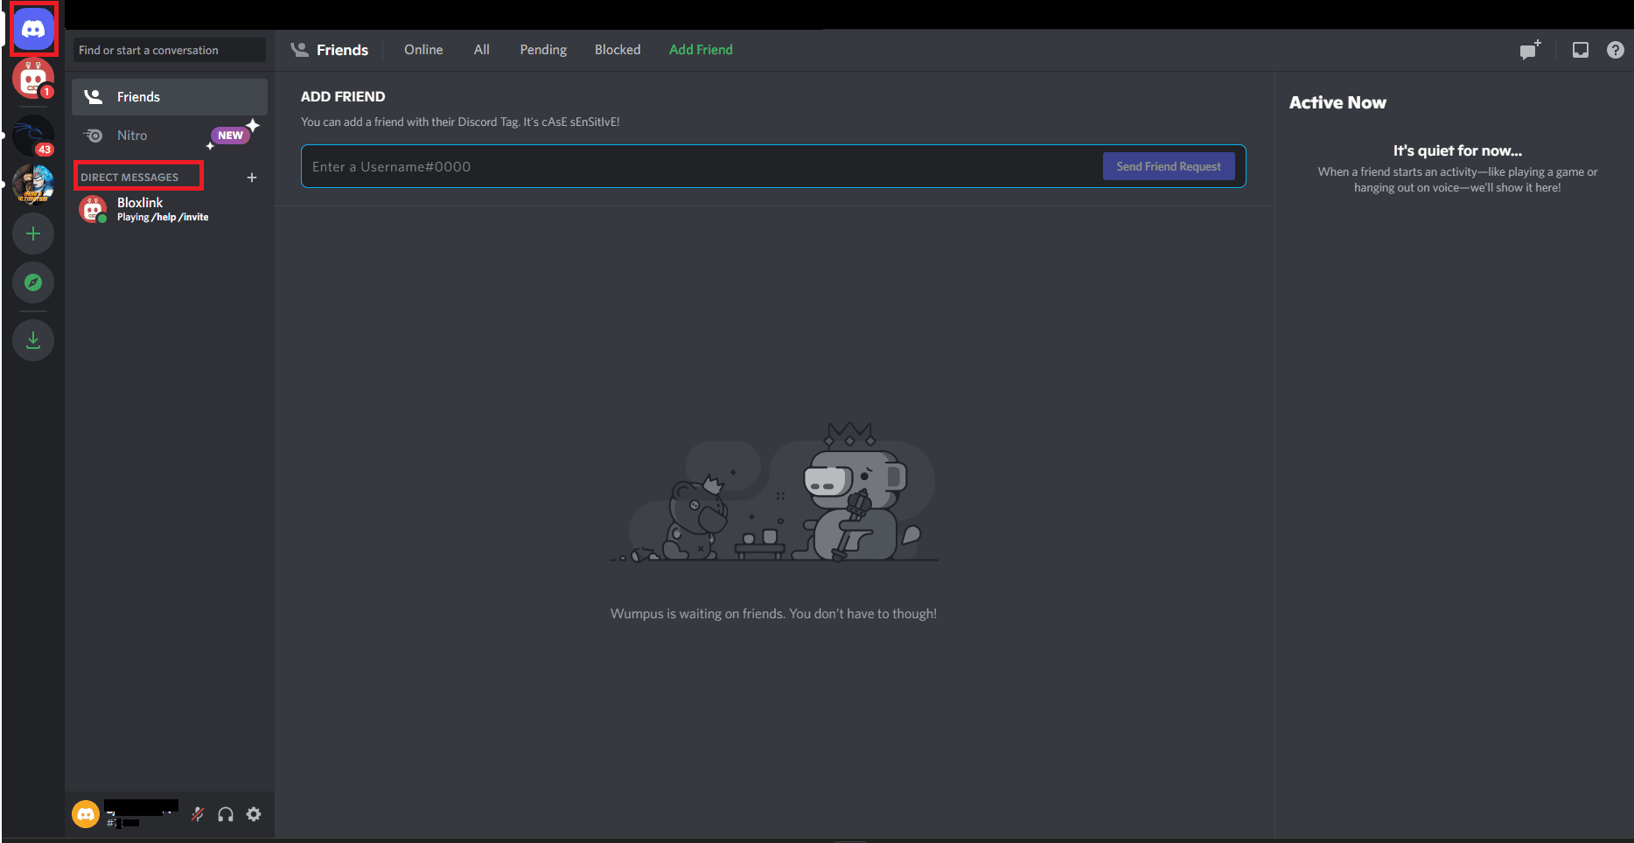Screen dimensions: 1634x843
Task: Open the Nitro page
Action: [x=170, y=136]
